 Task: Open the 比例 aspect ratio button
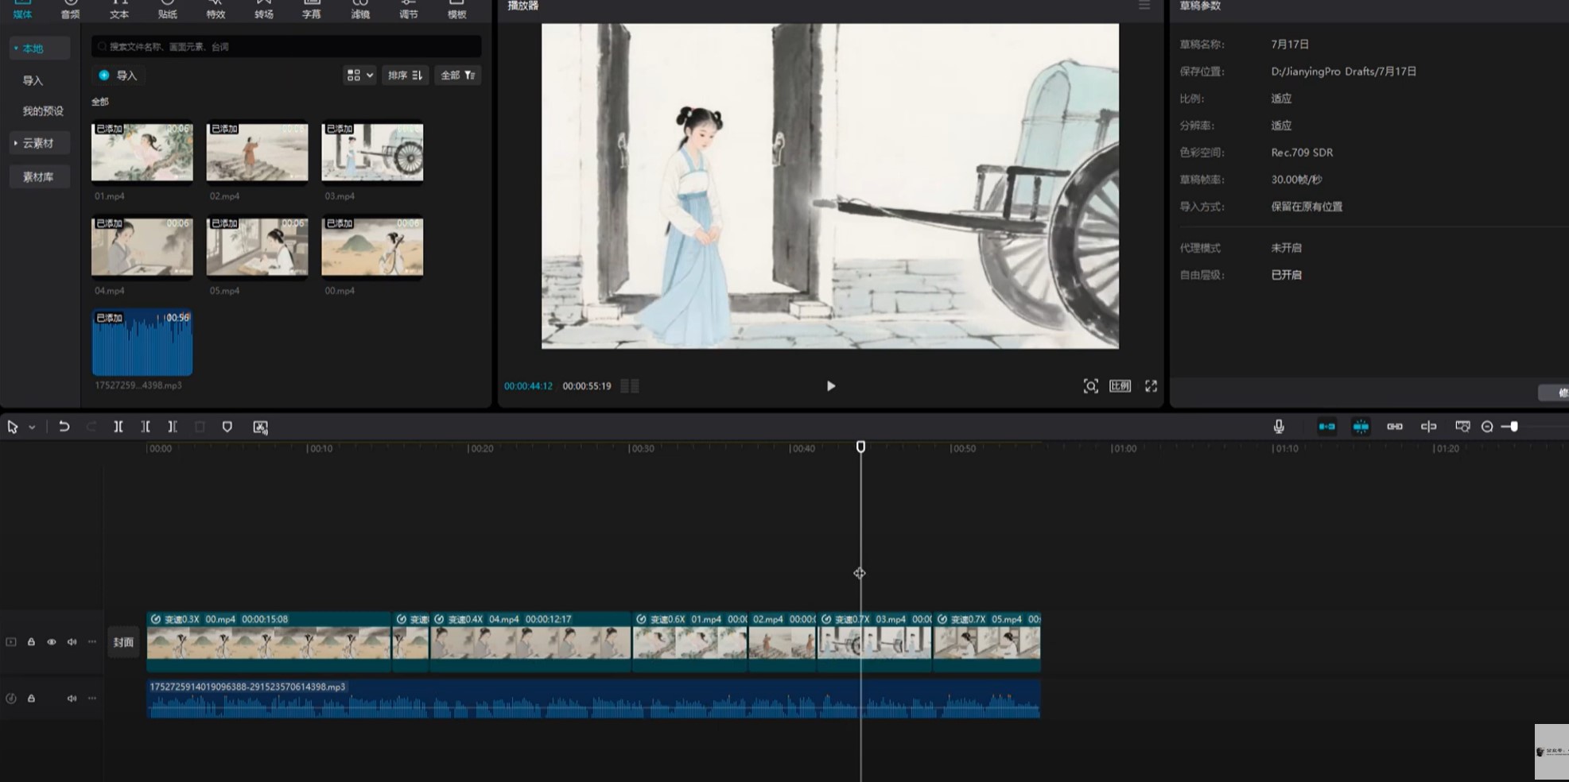pyautogui.click(x=1120, y=386)
